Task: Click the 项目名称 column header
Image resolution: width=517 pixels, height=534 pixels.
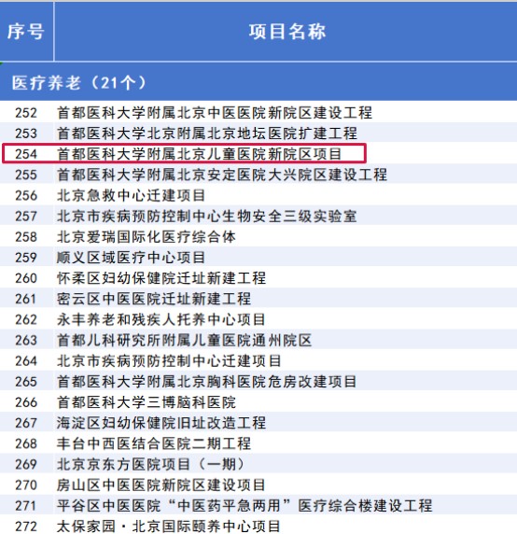Action: click(286, 32)
